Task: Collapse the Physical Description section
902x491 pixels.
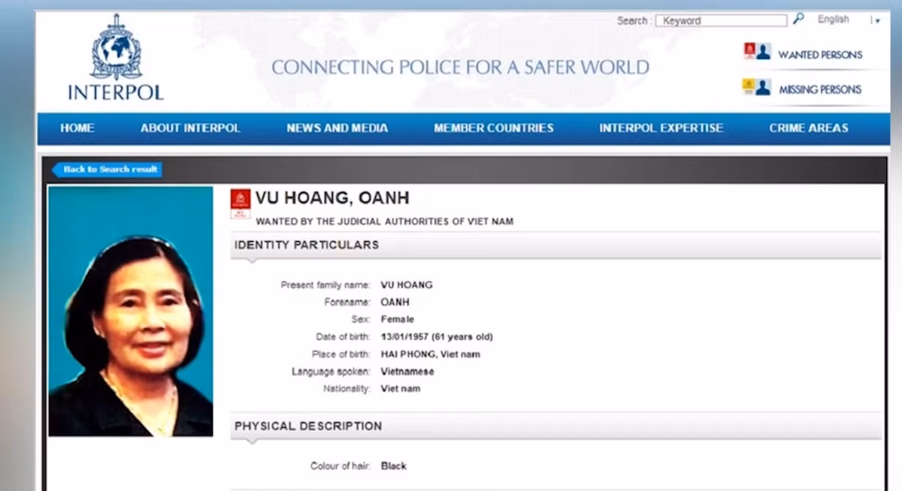Action: (308, 426)
